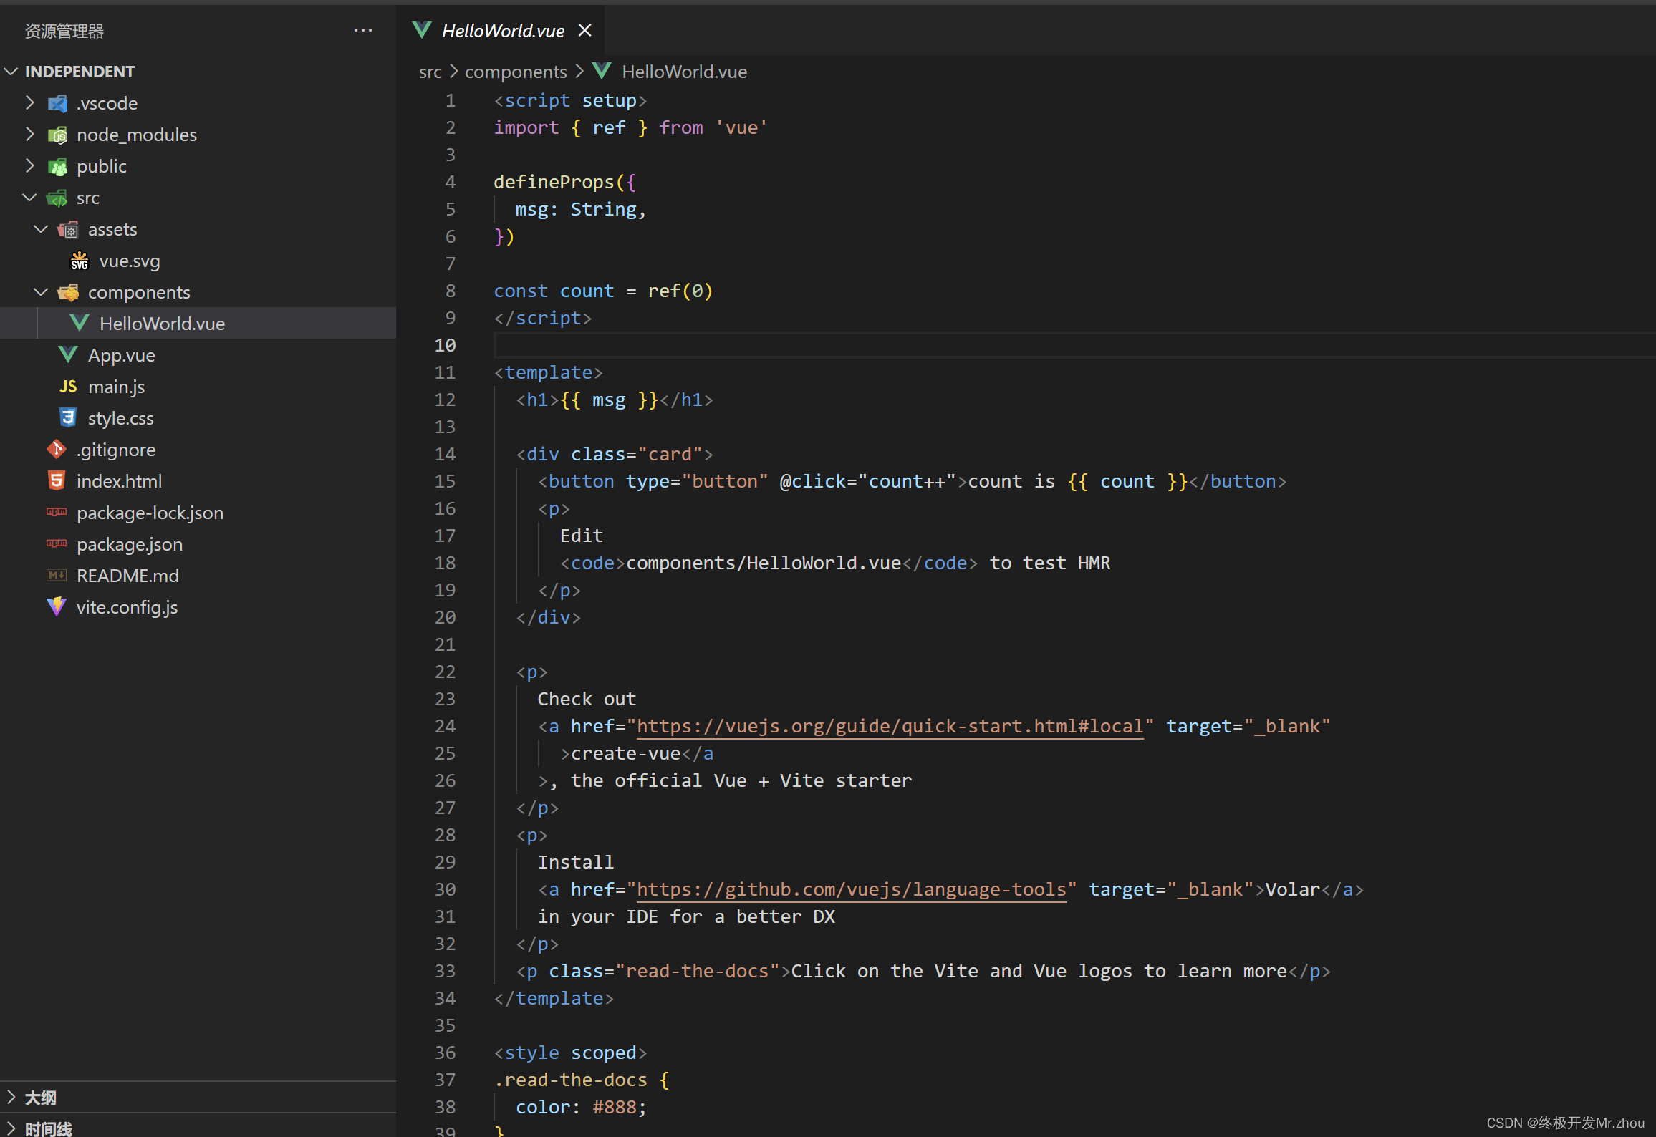Image resolution: width=1656 pixels, height=1137 pixels.
Task: Collapse the INDEPENDENT project root
Action: (11, 72)
